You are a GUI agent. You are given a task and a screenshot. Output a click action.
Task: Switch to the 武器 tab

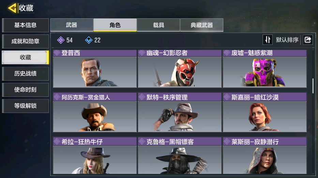coord(72,25)
